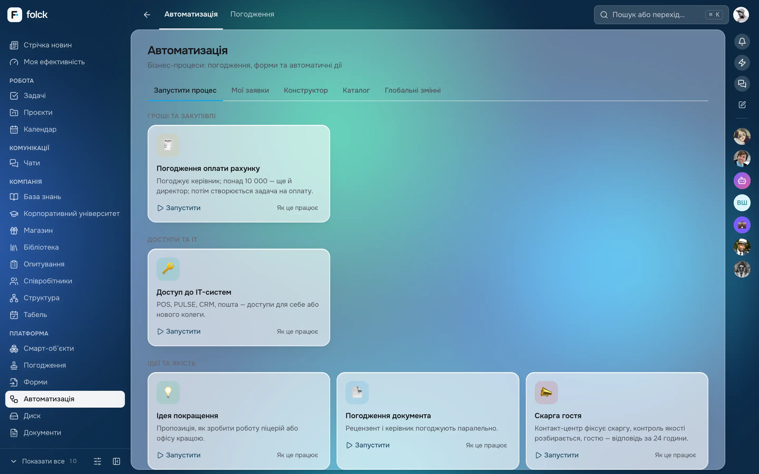This screenshot has width=759, height=474.
Task: Go back using the left arrow icon
Action: tap(147, 14)
